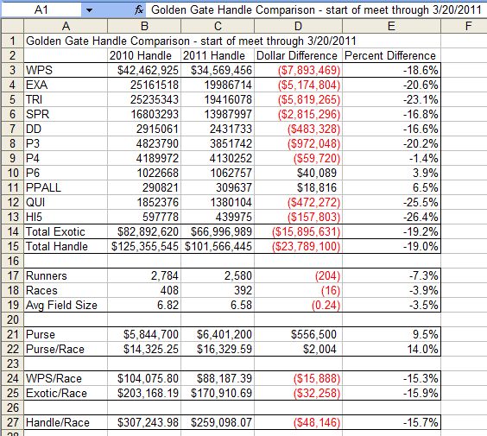Select cell with value 1380104

[x=218, y=202]
